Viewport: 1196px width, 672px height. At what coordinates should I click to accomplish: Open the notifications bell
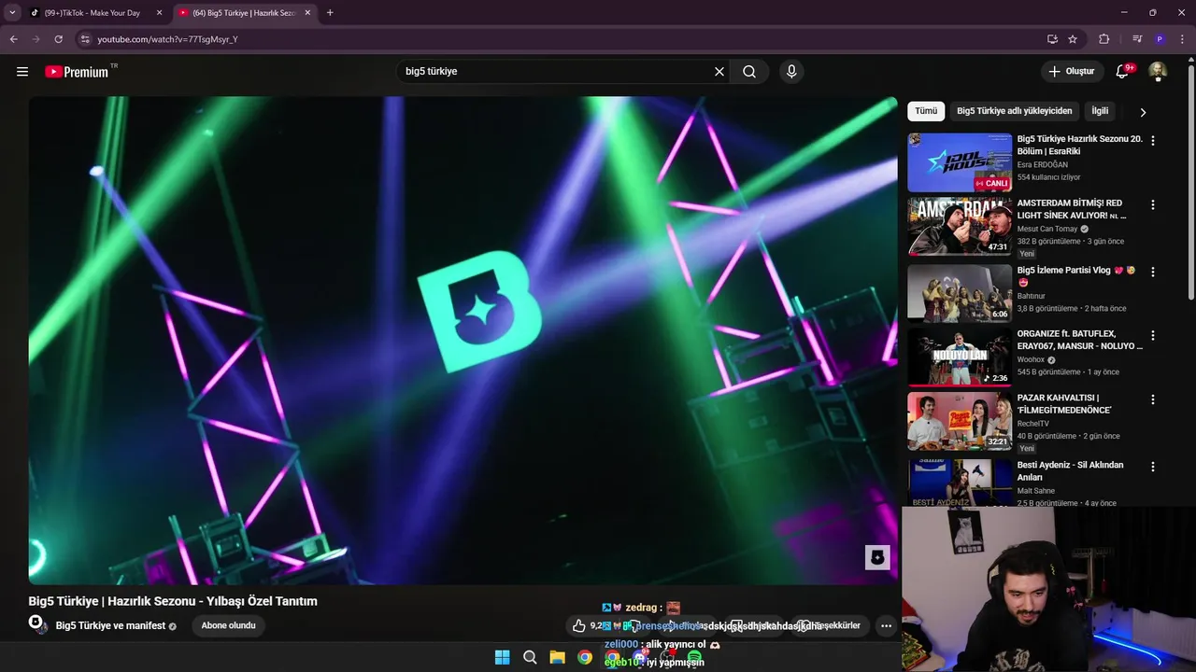coord(1123,72)
